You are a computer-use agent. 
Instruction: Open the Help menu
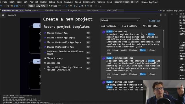point(110,2)
